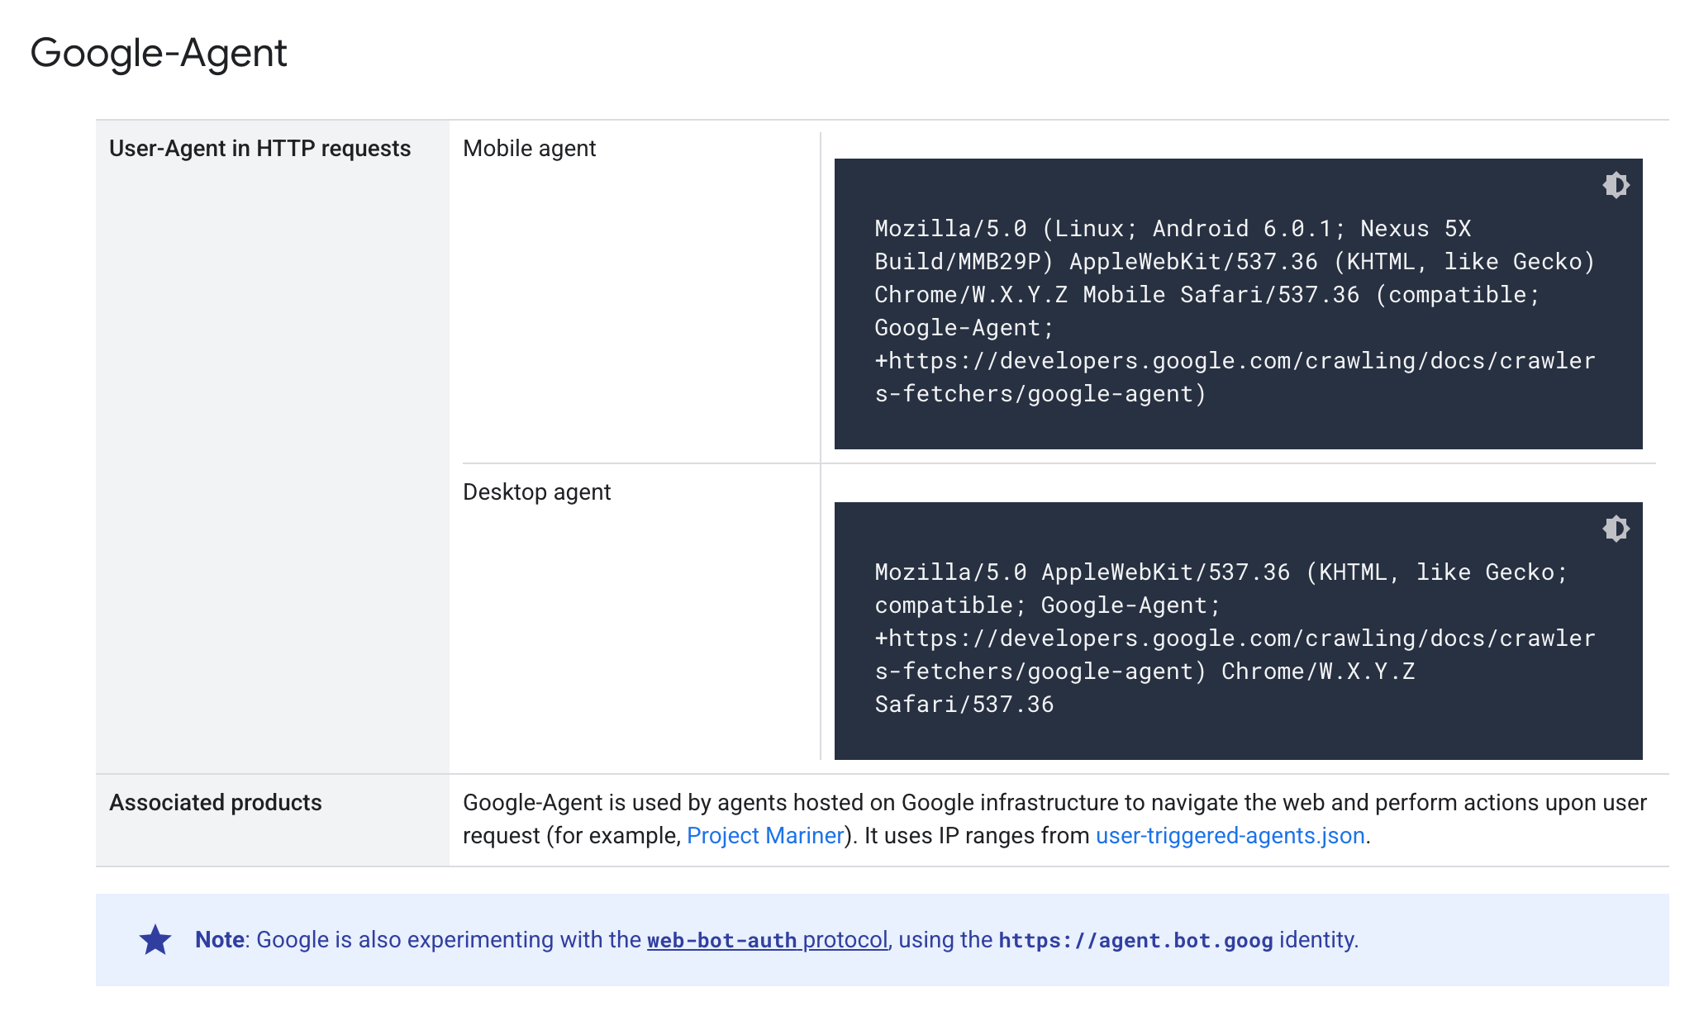Click the https://agent.bot.goog identity text
Image resolution: width=1699 pixels, height=1011 pixels.
1135,940
